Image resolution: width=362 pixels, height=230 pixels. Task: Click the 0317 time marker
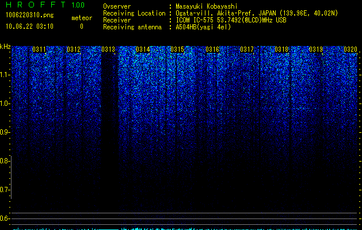(247, 49)
